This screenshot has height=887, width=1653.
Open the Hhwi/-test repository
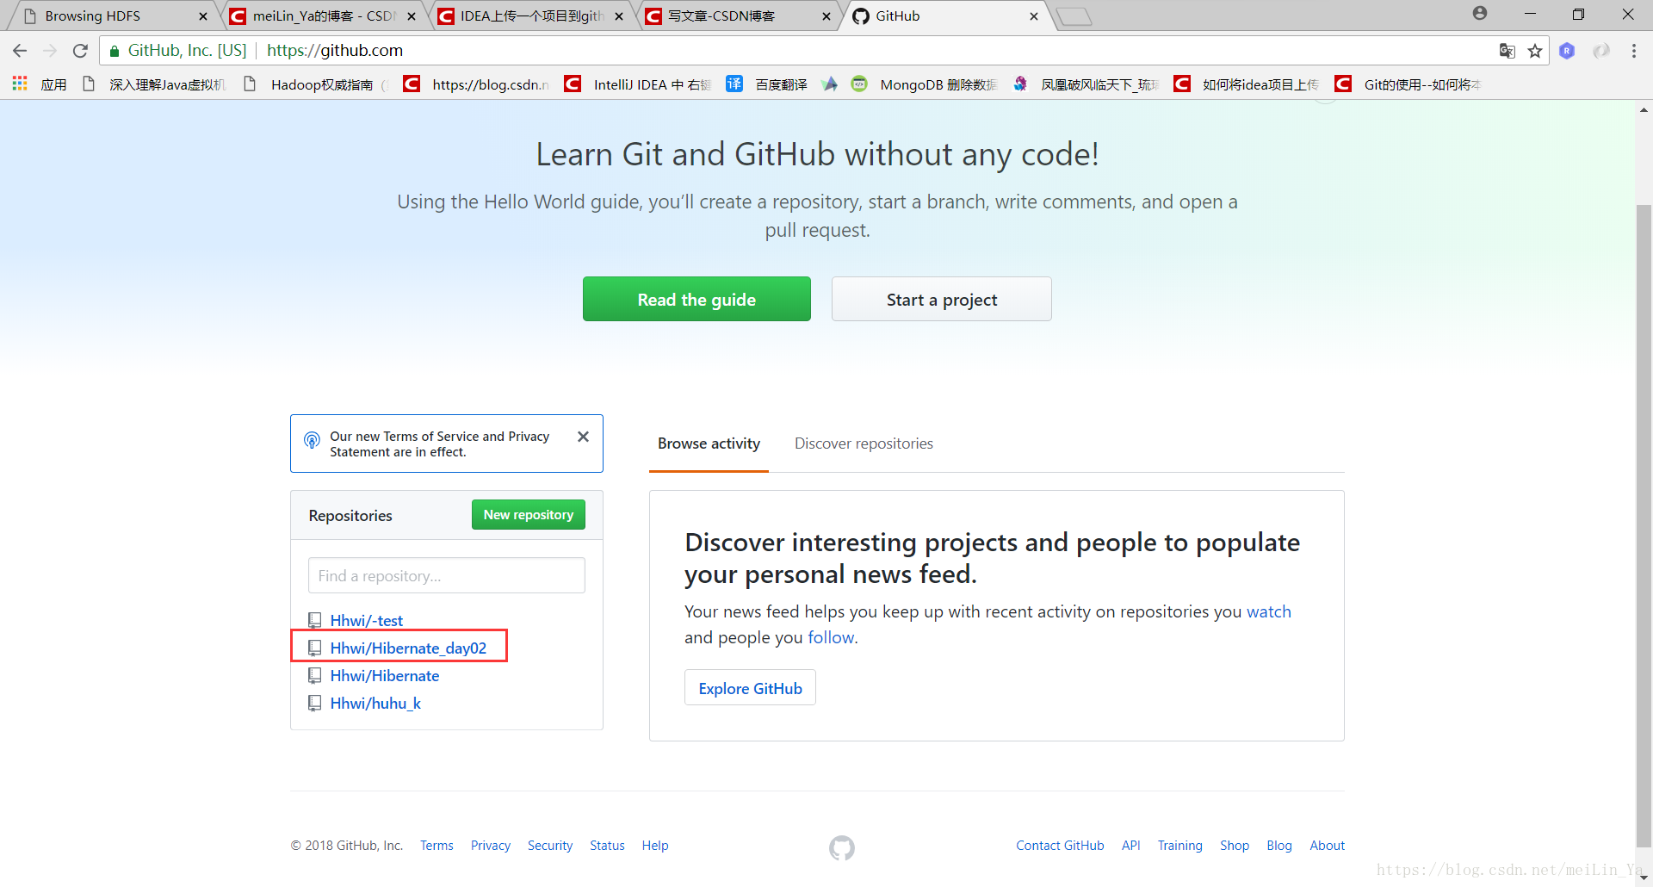pos(367,620)
